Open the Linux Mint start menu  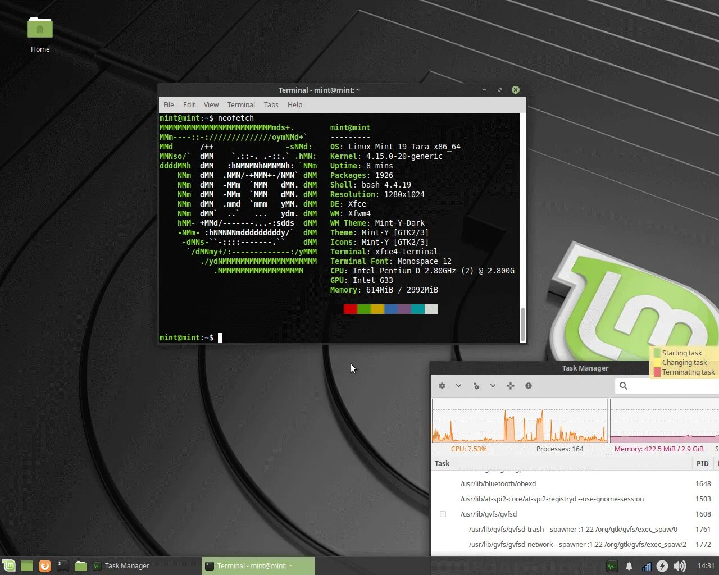pos(9,565)
